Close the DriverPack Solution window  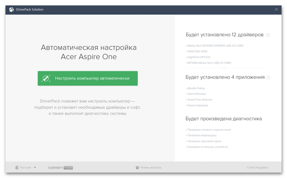[x=276, y=9]
